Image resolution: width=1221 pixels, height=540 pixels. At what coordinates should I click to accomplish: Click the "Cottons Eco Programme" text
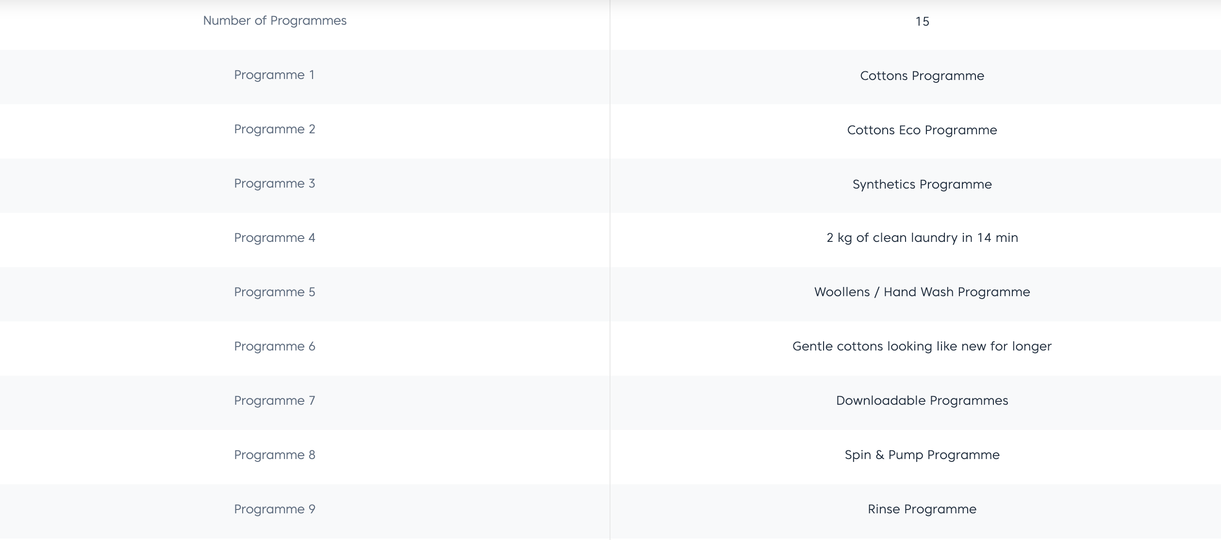click(922, 130)
